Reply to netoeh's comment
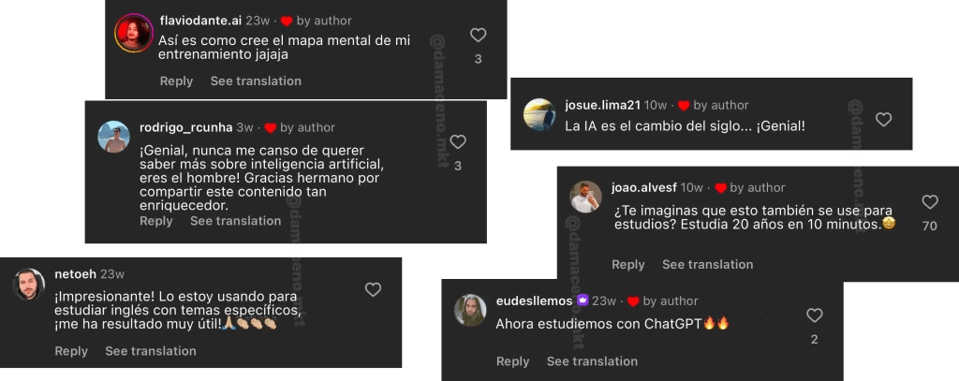The width and height of the screenshot is (959, 381). [71, 351]
